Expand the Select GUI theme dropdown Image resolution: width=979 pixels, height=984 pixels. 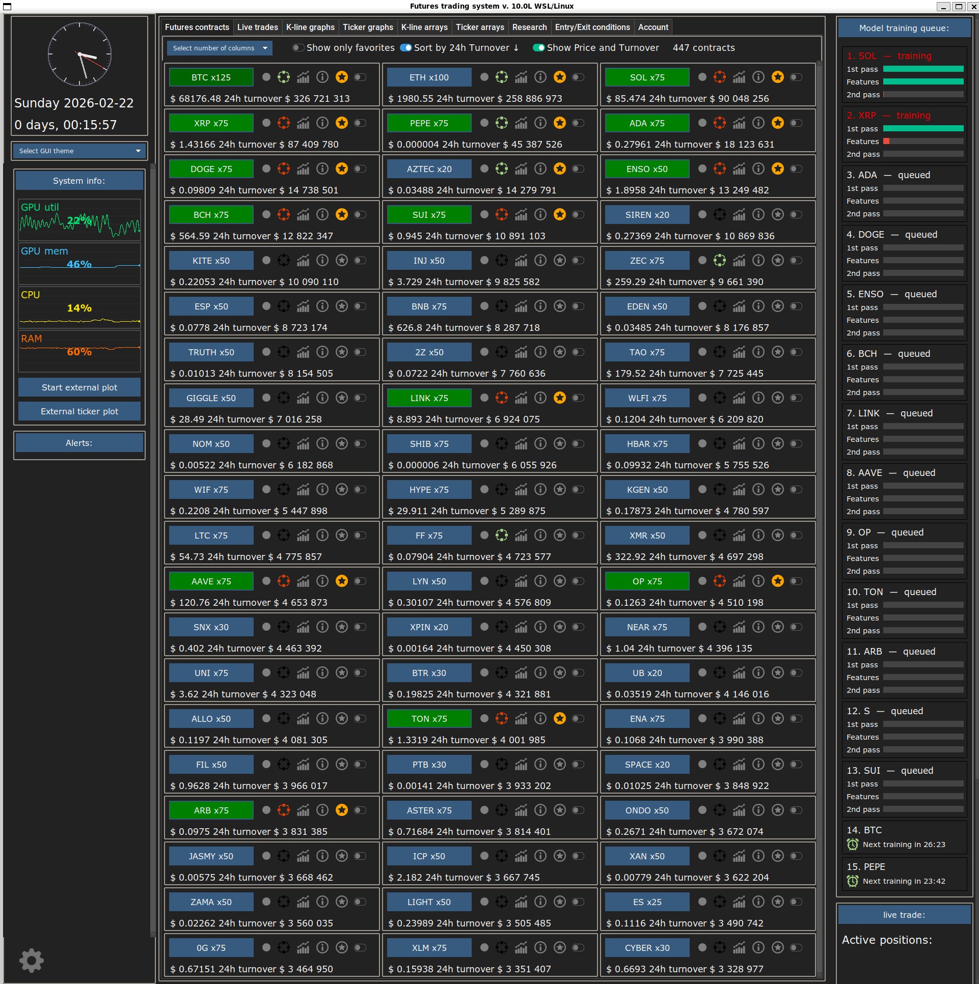[x=79, y=151]
